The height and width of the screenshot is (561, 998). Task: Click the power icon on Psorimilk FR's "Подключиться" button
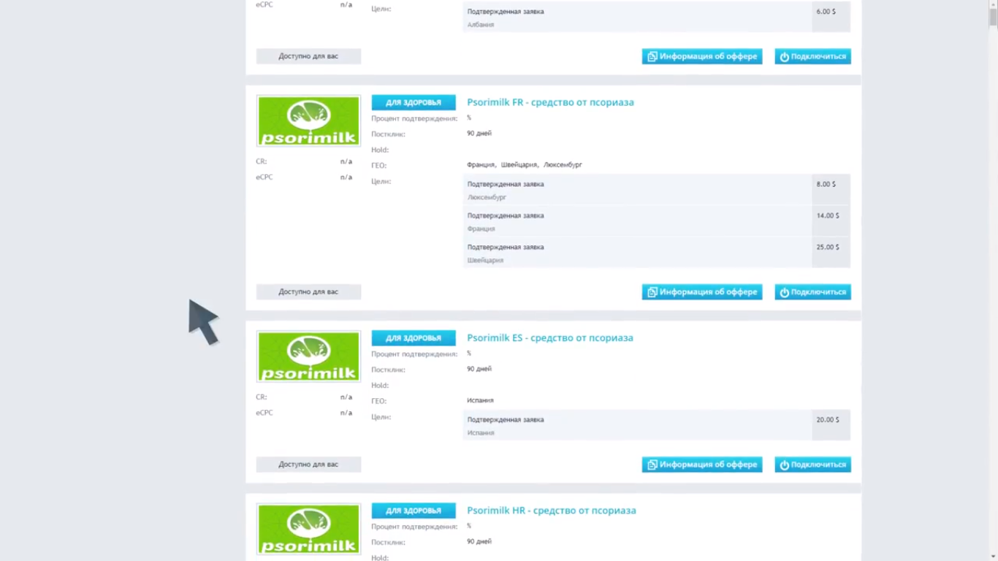[784, 291]
